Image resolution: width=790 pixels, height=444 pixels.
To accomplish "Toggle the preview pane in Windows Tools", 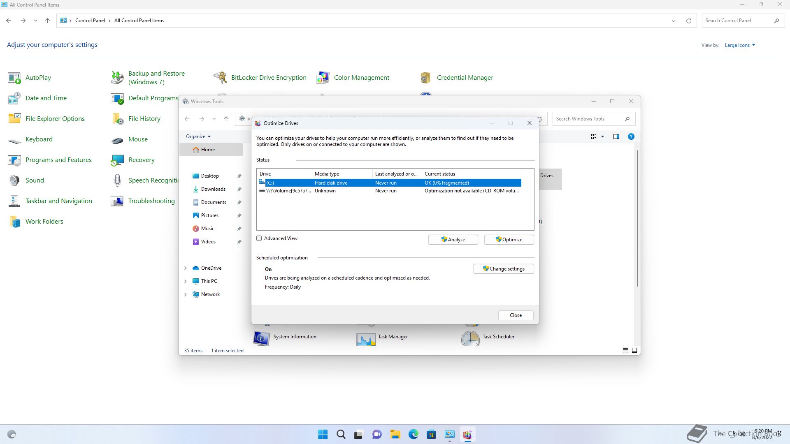I will point(616,136).
